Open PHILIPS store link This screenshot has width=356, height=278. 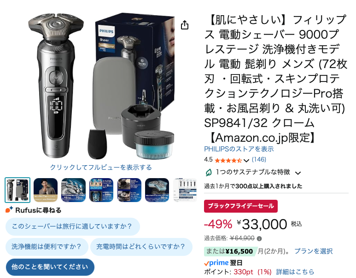tap(239, 149)
